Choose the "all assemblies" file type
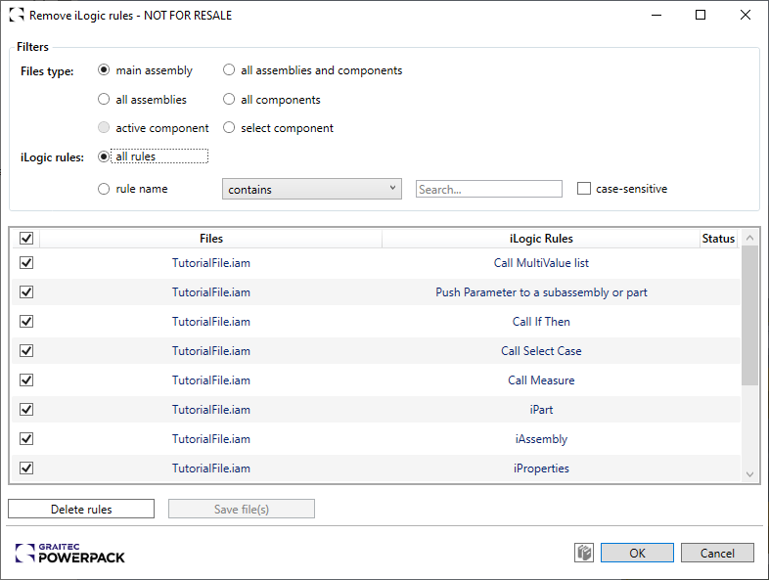This screenshot has width=769, height=580. click(x=104, y=100)
